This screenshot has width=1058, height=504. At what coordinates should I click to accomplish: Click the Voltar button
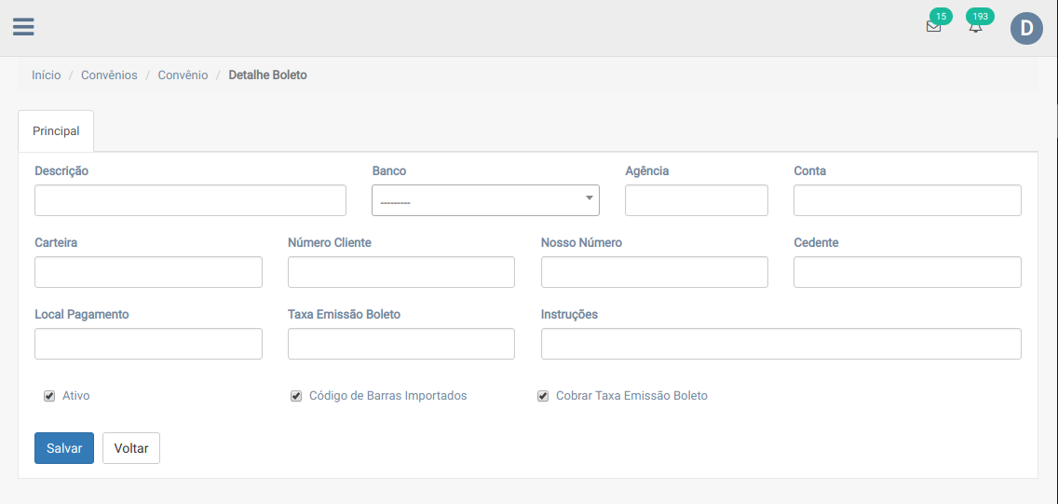pos(131,448)
